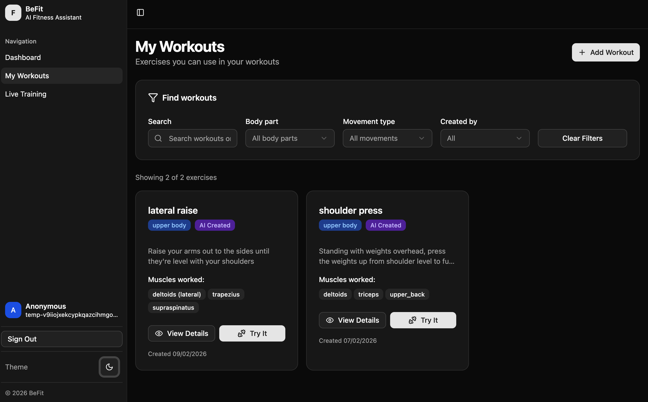Click the AI Created badge on lateral raise
The image size is (648, 402).
pos(215,225)
